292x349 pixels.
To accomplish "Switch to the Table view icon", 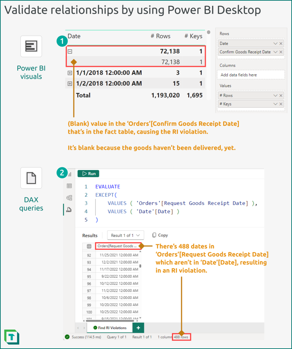I will pos(70,186).
